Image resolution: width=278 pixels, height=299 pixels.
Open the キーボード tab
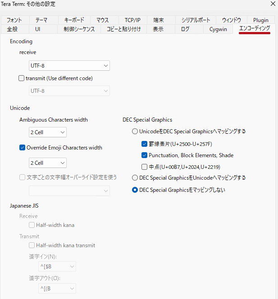click(74, 20)
